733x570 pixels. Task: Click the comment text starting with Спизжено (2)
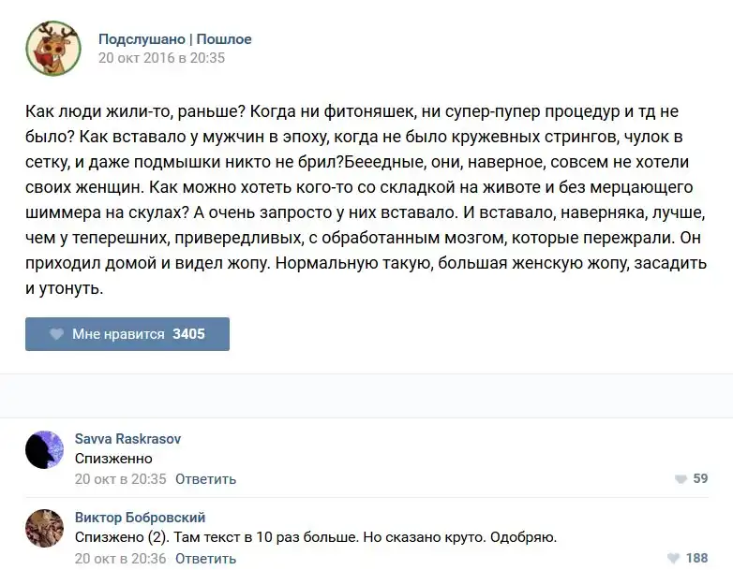(315, 538)
